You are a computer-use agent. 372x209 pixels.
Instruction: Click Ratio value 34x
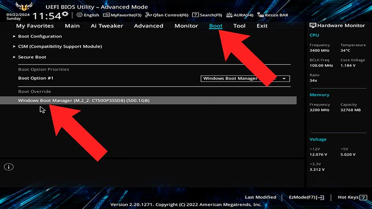pos(313,81)
